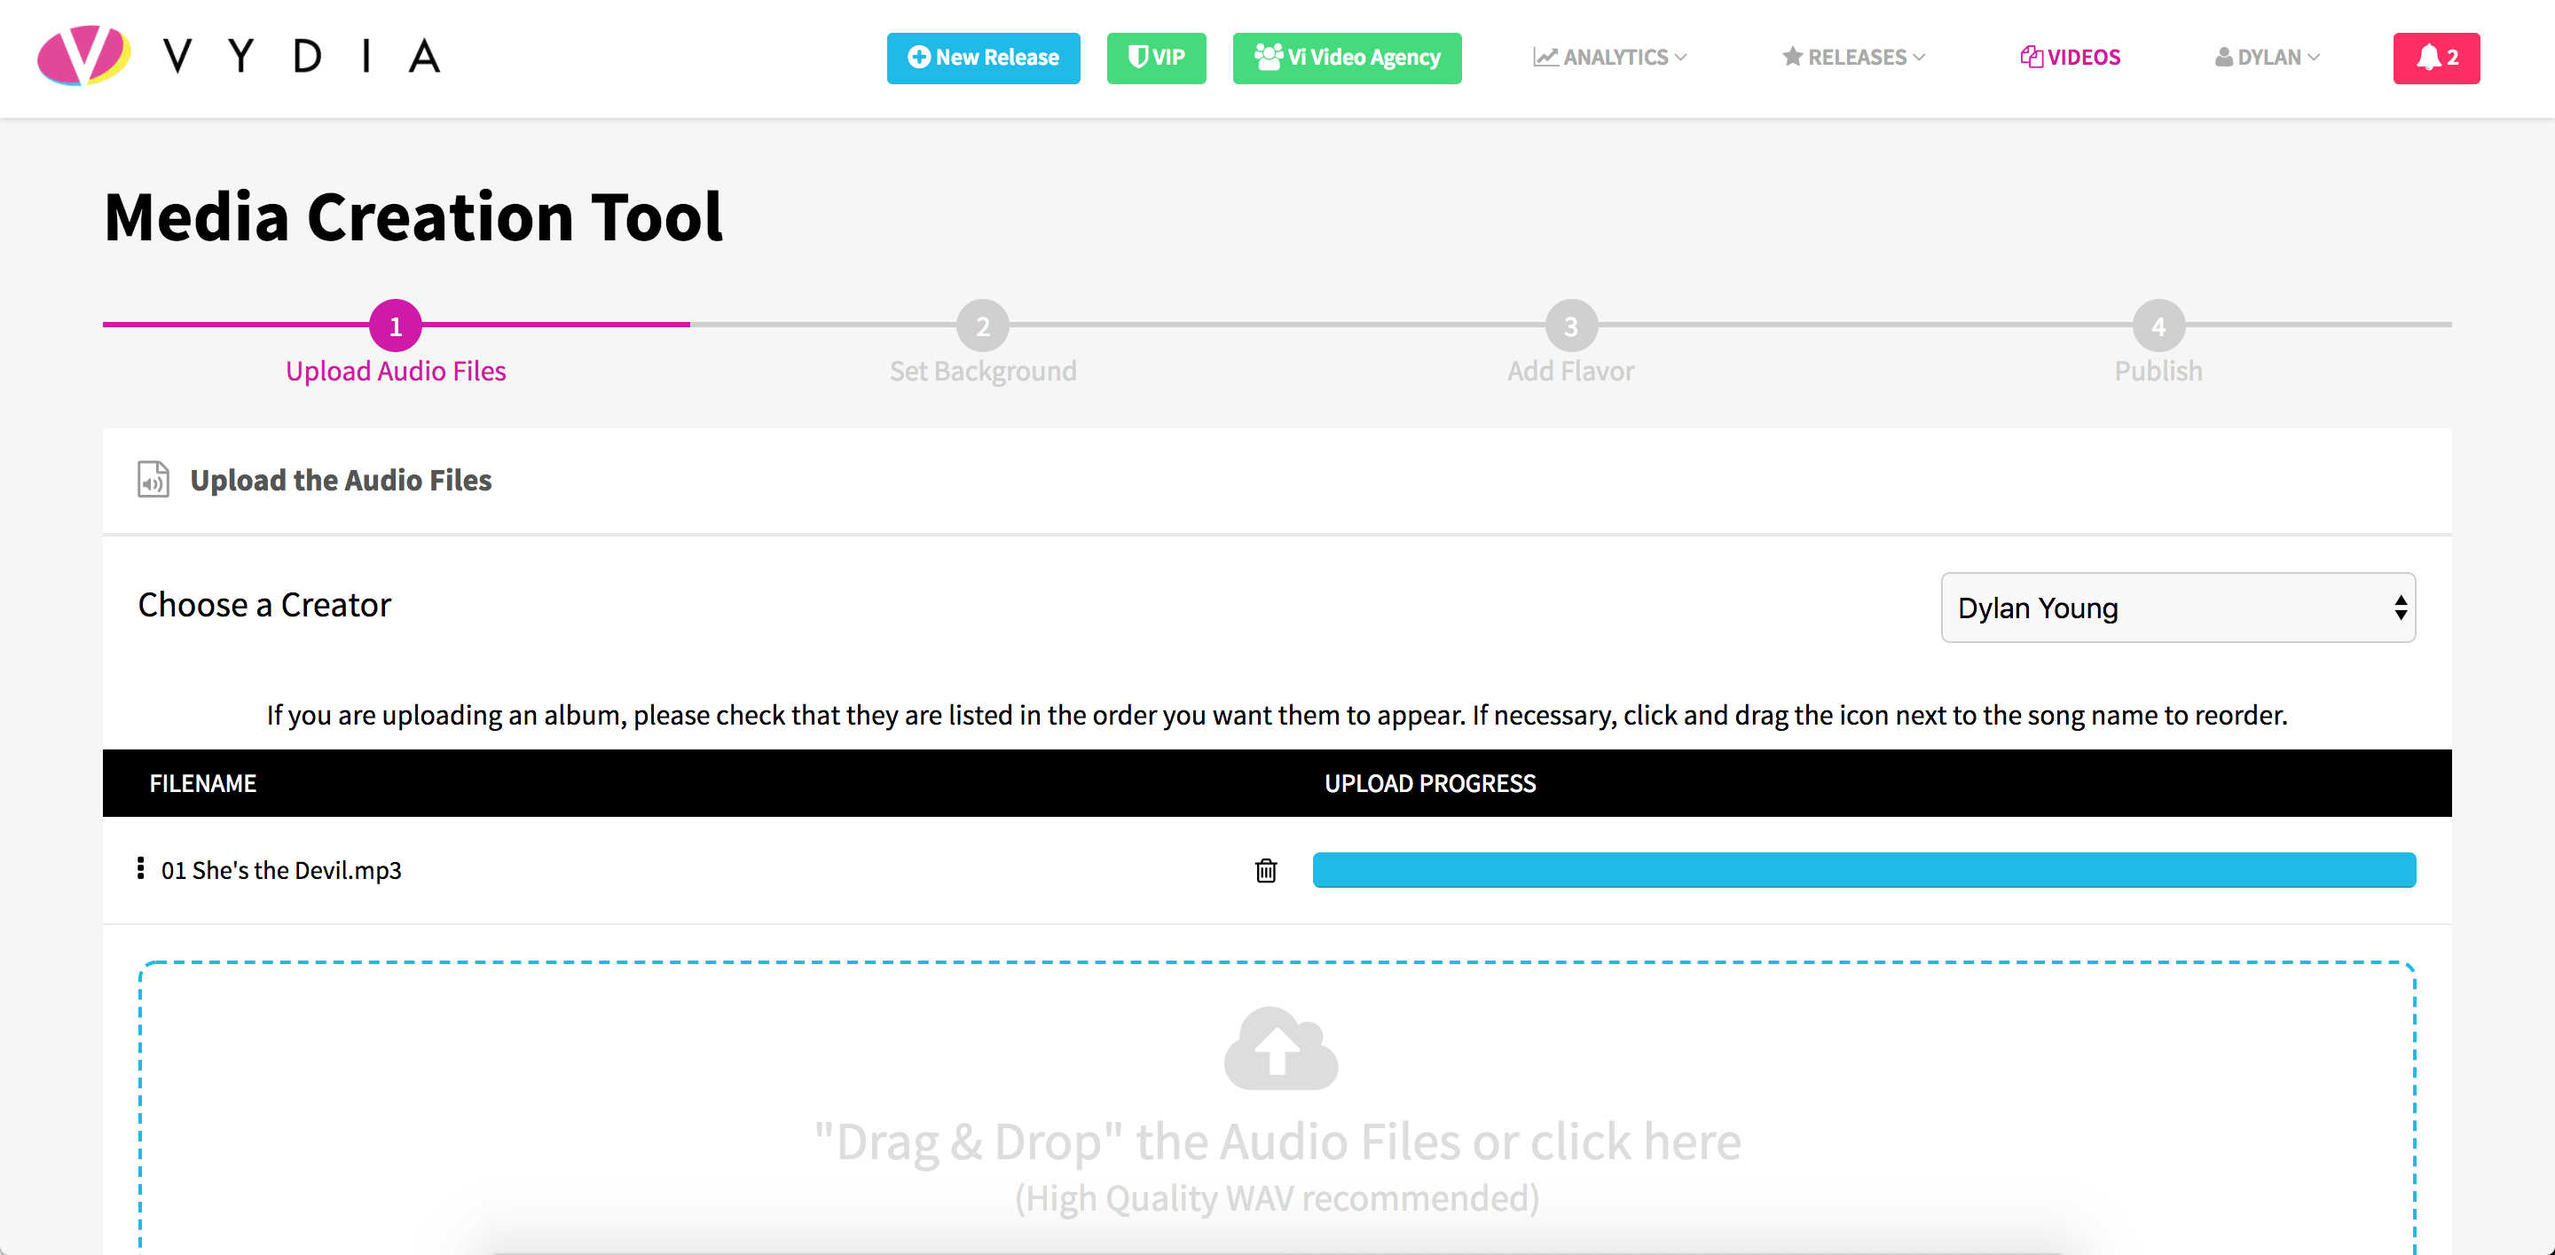Screen dimensions: 2555x1255
Task: Click the VIP shield icon
Action: pos(1134,57)
